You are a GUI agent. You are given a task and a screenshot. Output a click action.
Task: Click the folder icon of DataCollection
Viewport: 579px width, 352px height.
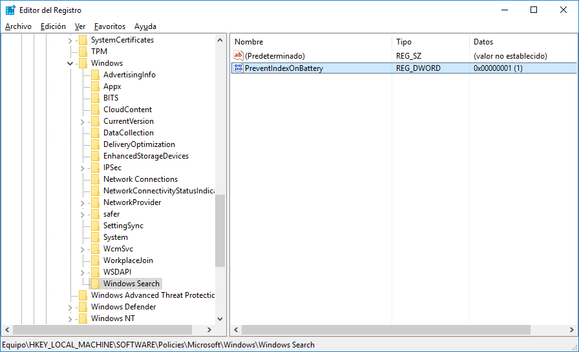point(95,133)
